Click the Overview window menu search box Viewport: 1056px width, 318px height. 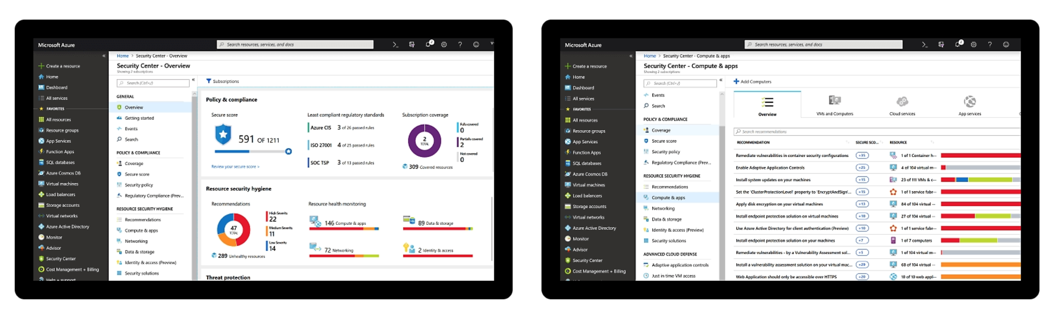(153, 83)
